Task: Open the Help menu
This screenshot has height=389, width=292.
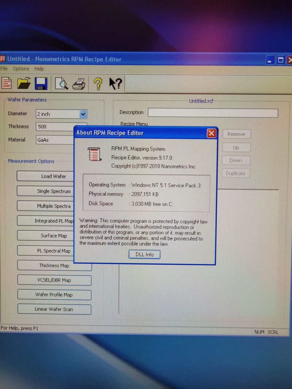Action: [39, 69]
